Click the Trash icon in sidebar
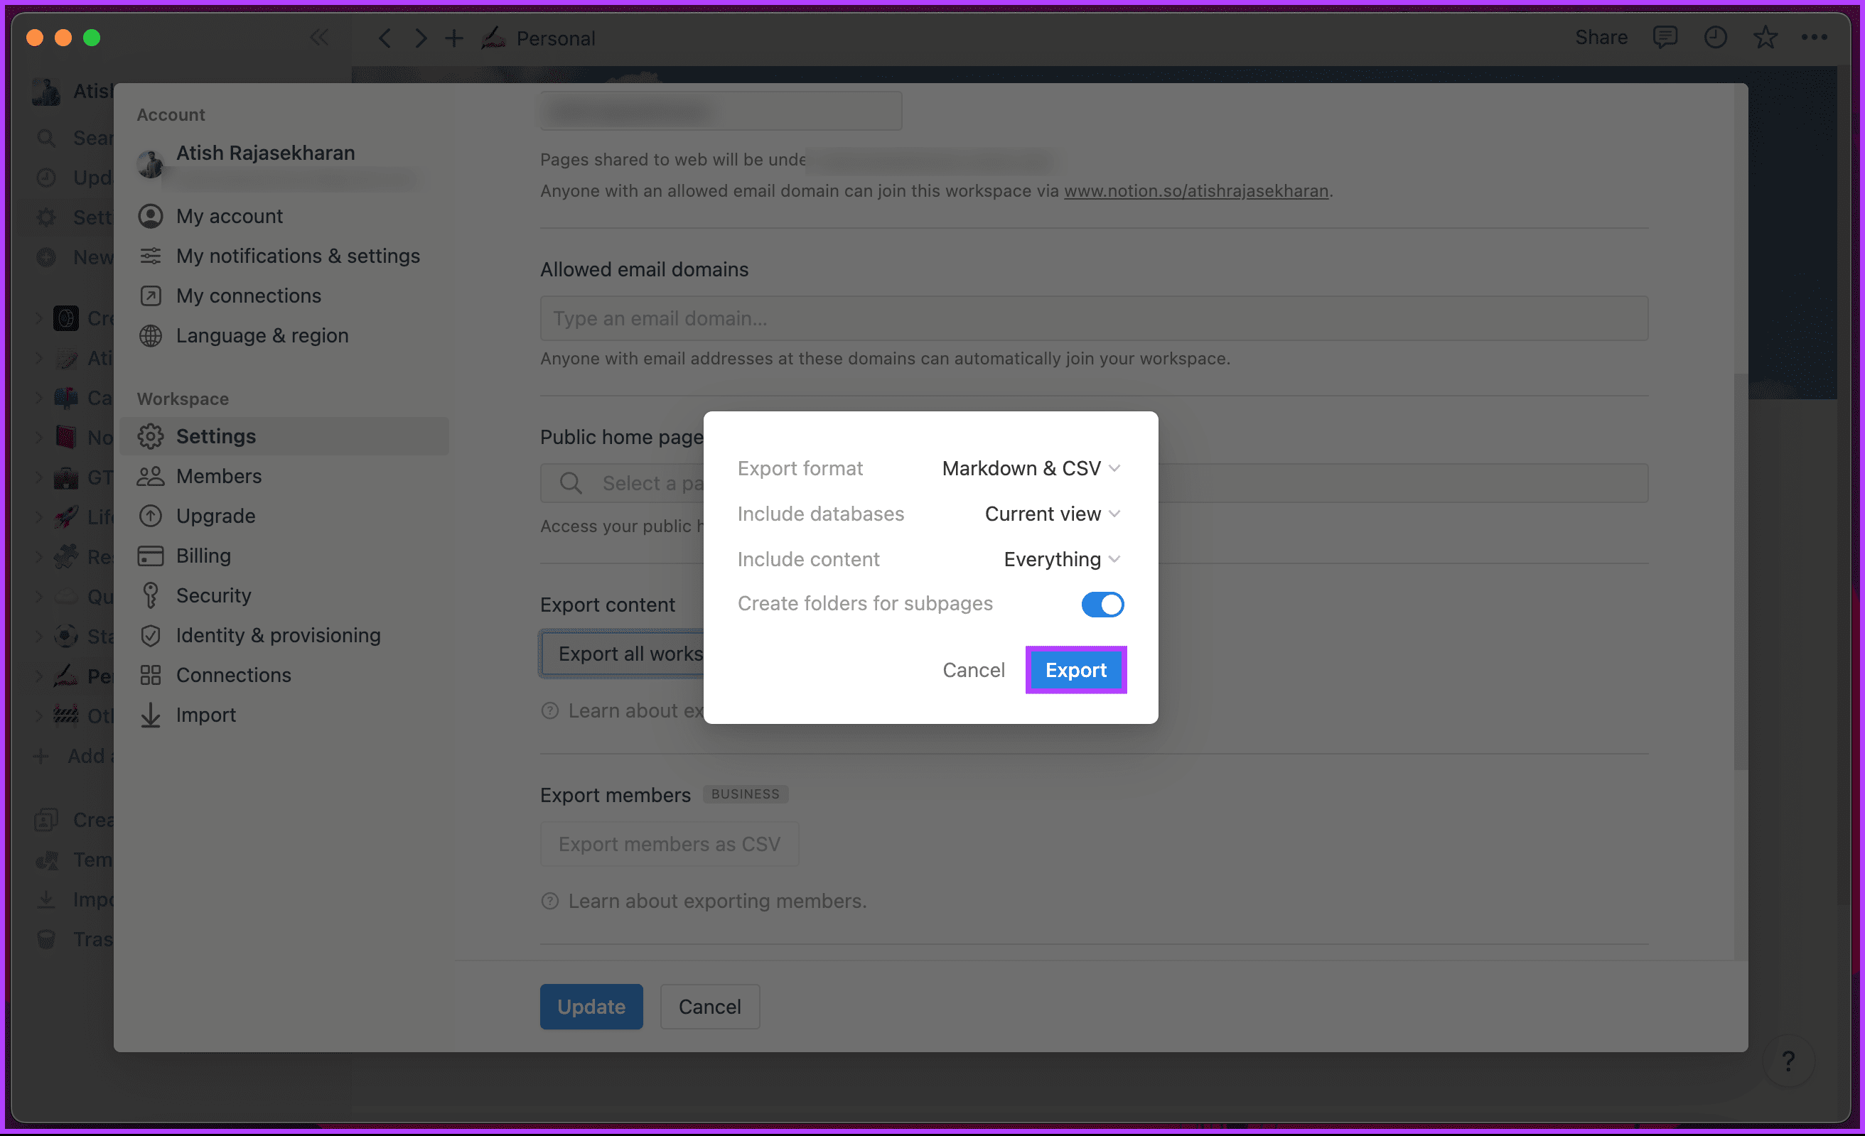The width and height of the screenshot is (1865, 1136). 46,938
